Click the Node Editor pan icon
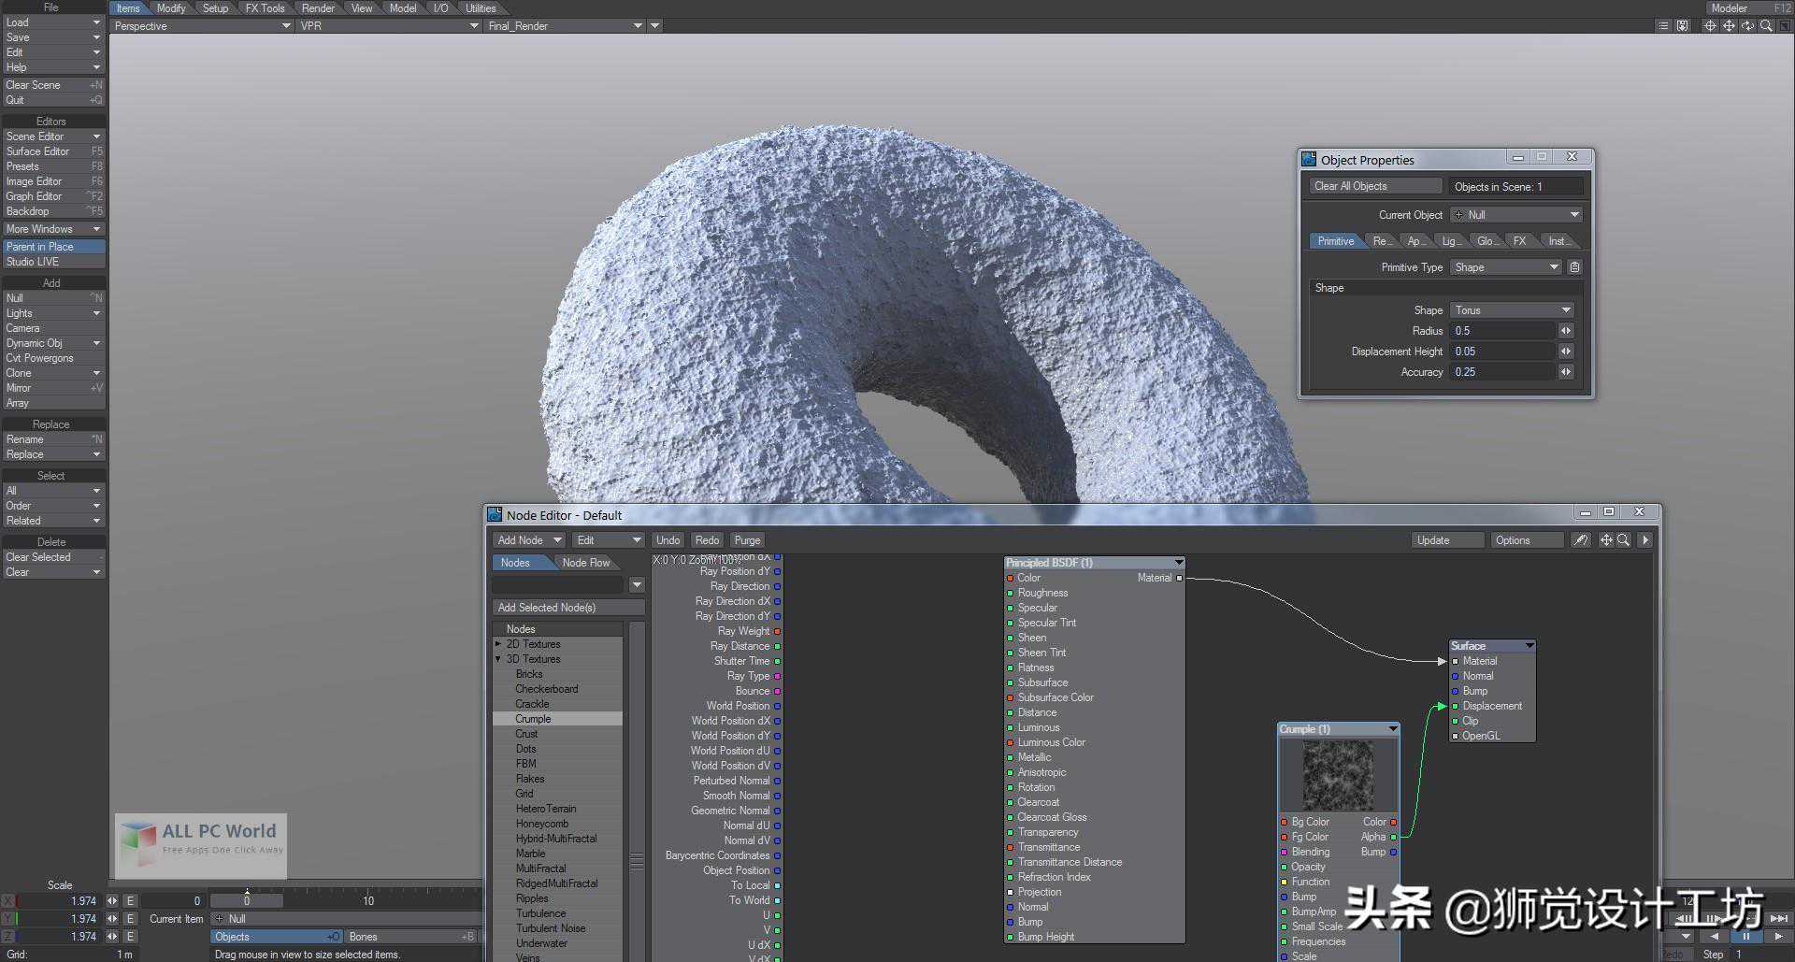 (x=1606, y=540)
